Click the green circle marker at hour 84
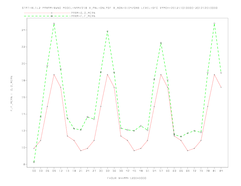Screen dimensions: 241x186 point(221,73)
